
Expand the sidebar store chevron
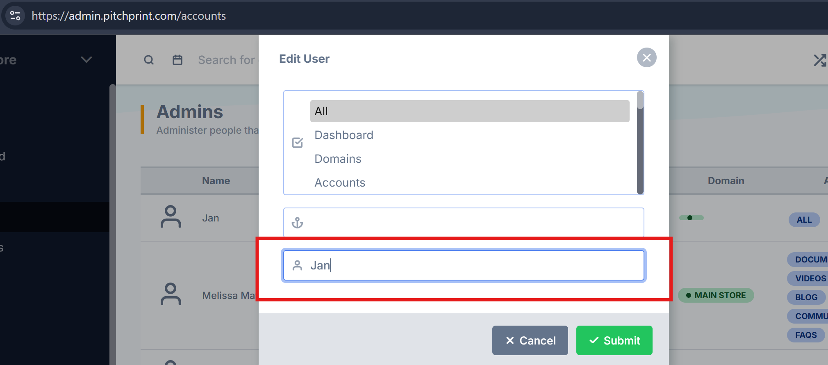pos(86,60)
